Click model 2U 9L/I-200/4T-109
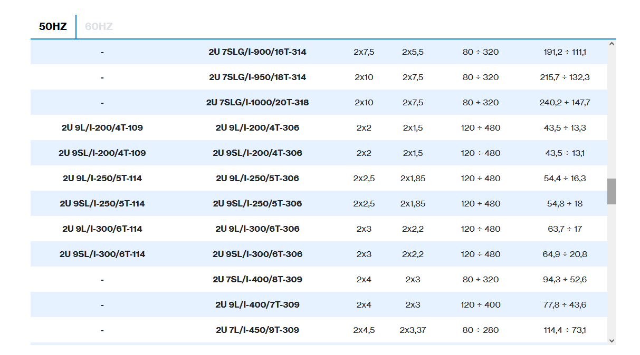Screen dimensions: 640x355 click(x=102, y=128)
